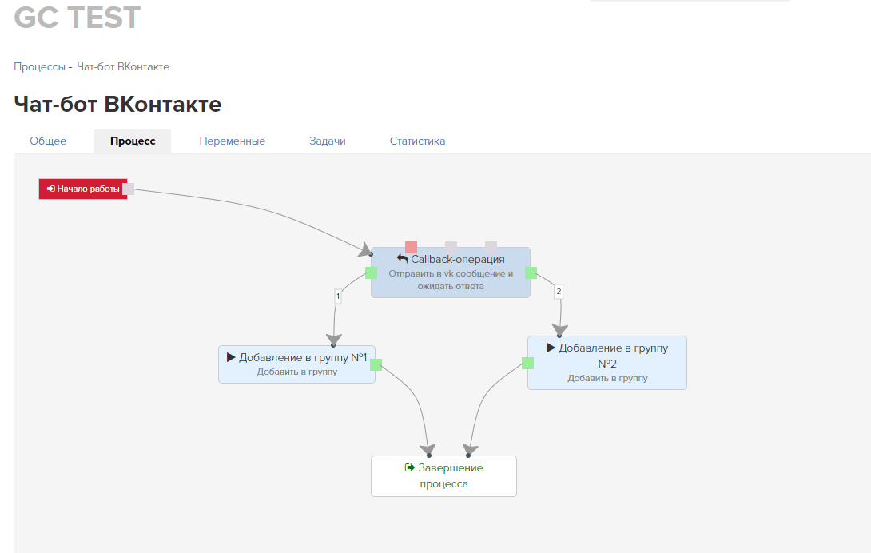This screenshot has width=871, height=553.
Task: Click play icon in Добавление в группу №1
Action: pos(231,357)
